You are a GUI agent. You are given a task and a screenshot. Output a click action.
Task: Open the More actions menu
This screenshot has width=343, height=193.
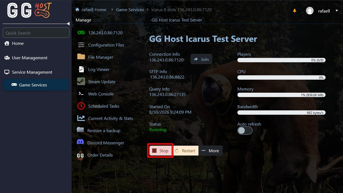click(210, 151)
